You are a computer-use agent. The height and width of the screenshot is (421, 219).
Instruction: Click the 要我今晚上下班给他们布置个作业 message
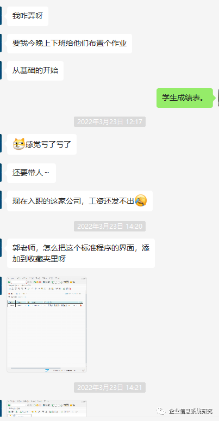(x=70, y=43)
